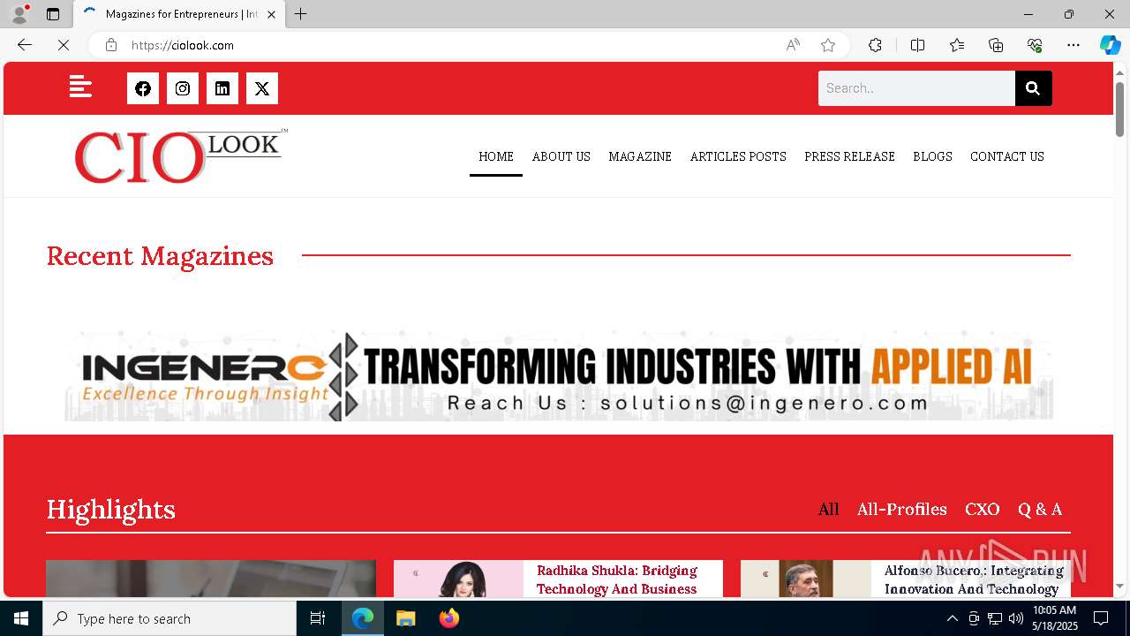Select HOME in the navigation menu
This screenshot has height=636, width=1130.
(x=496, y=156)
